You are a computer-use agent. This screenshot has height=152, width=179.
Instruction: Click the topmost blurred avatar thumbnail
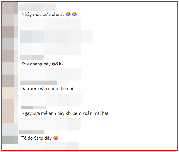click(10, 8)
